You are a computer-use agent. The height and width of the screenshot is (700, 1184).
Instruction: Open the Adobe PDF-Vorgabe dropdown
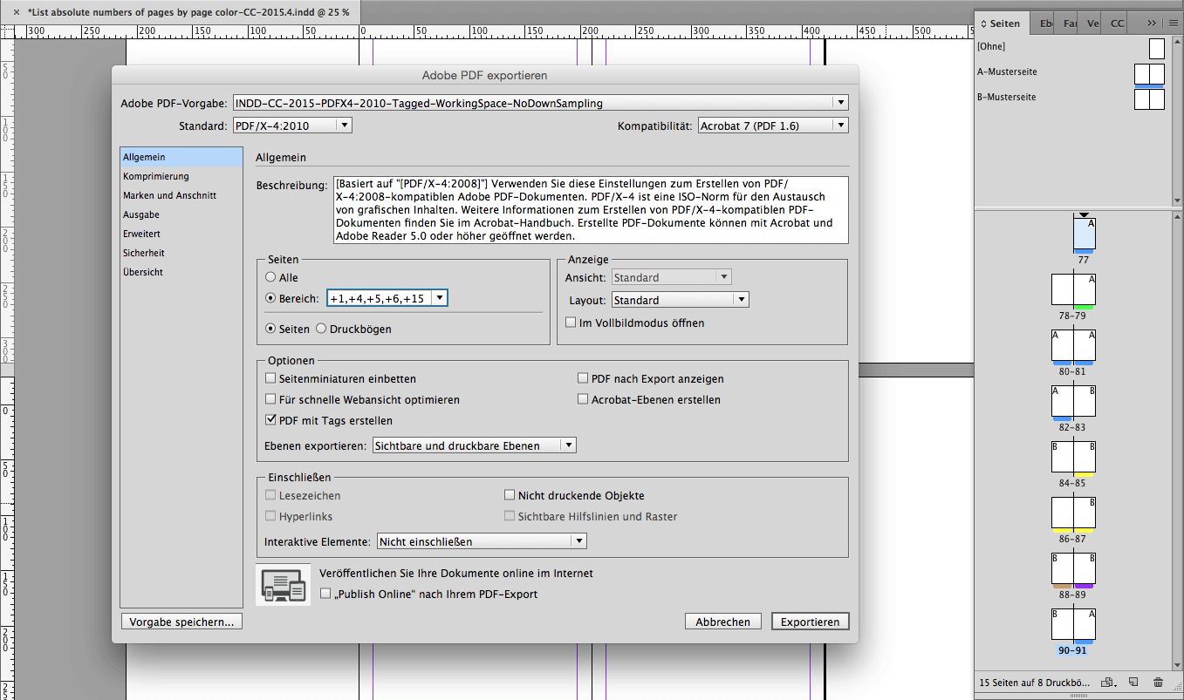(x=540, y=103)
